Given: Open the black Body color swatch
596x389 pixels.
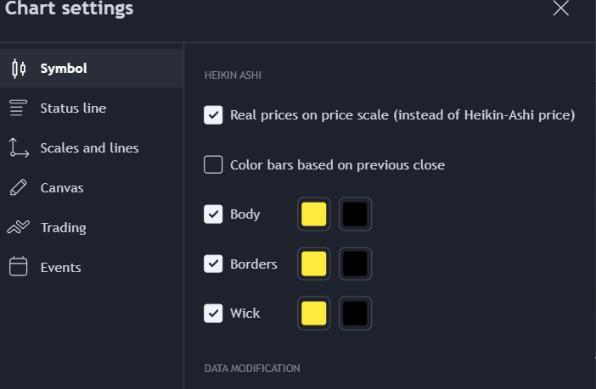Looking at the screenshot, I should 355,214.
